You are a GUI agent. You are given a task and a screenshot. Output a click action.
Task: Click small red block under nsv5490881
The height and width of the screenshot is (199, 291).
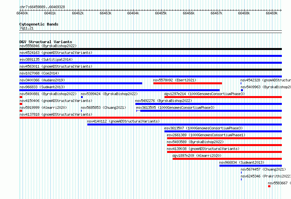click(x=21, y=97)
